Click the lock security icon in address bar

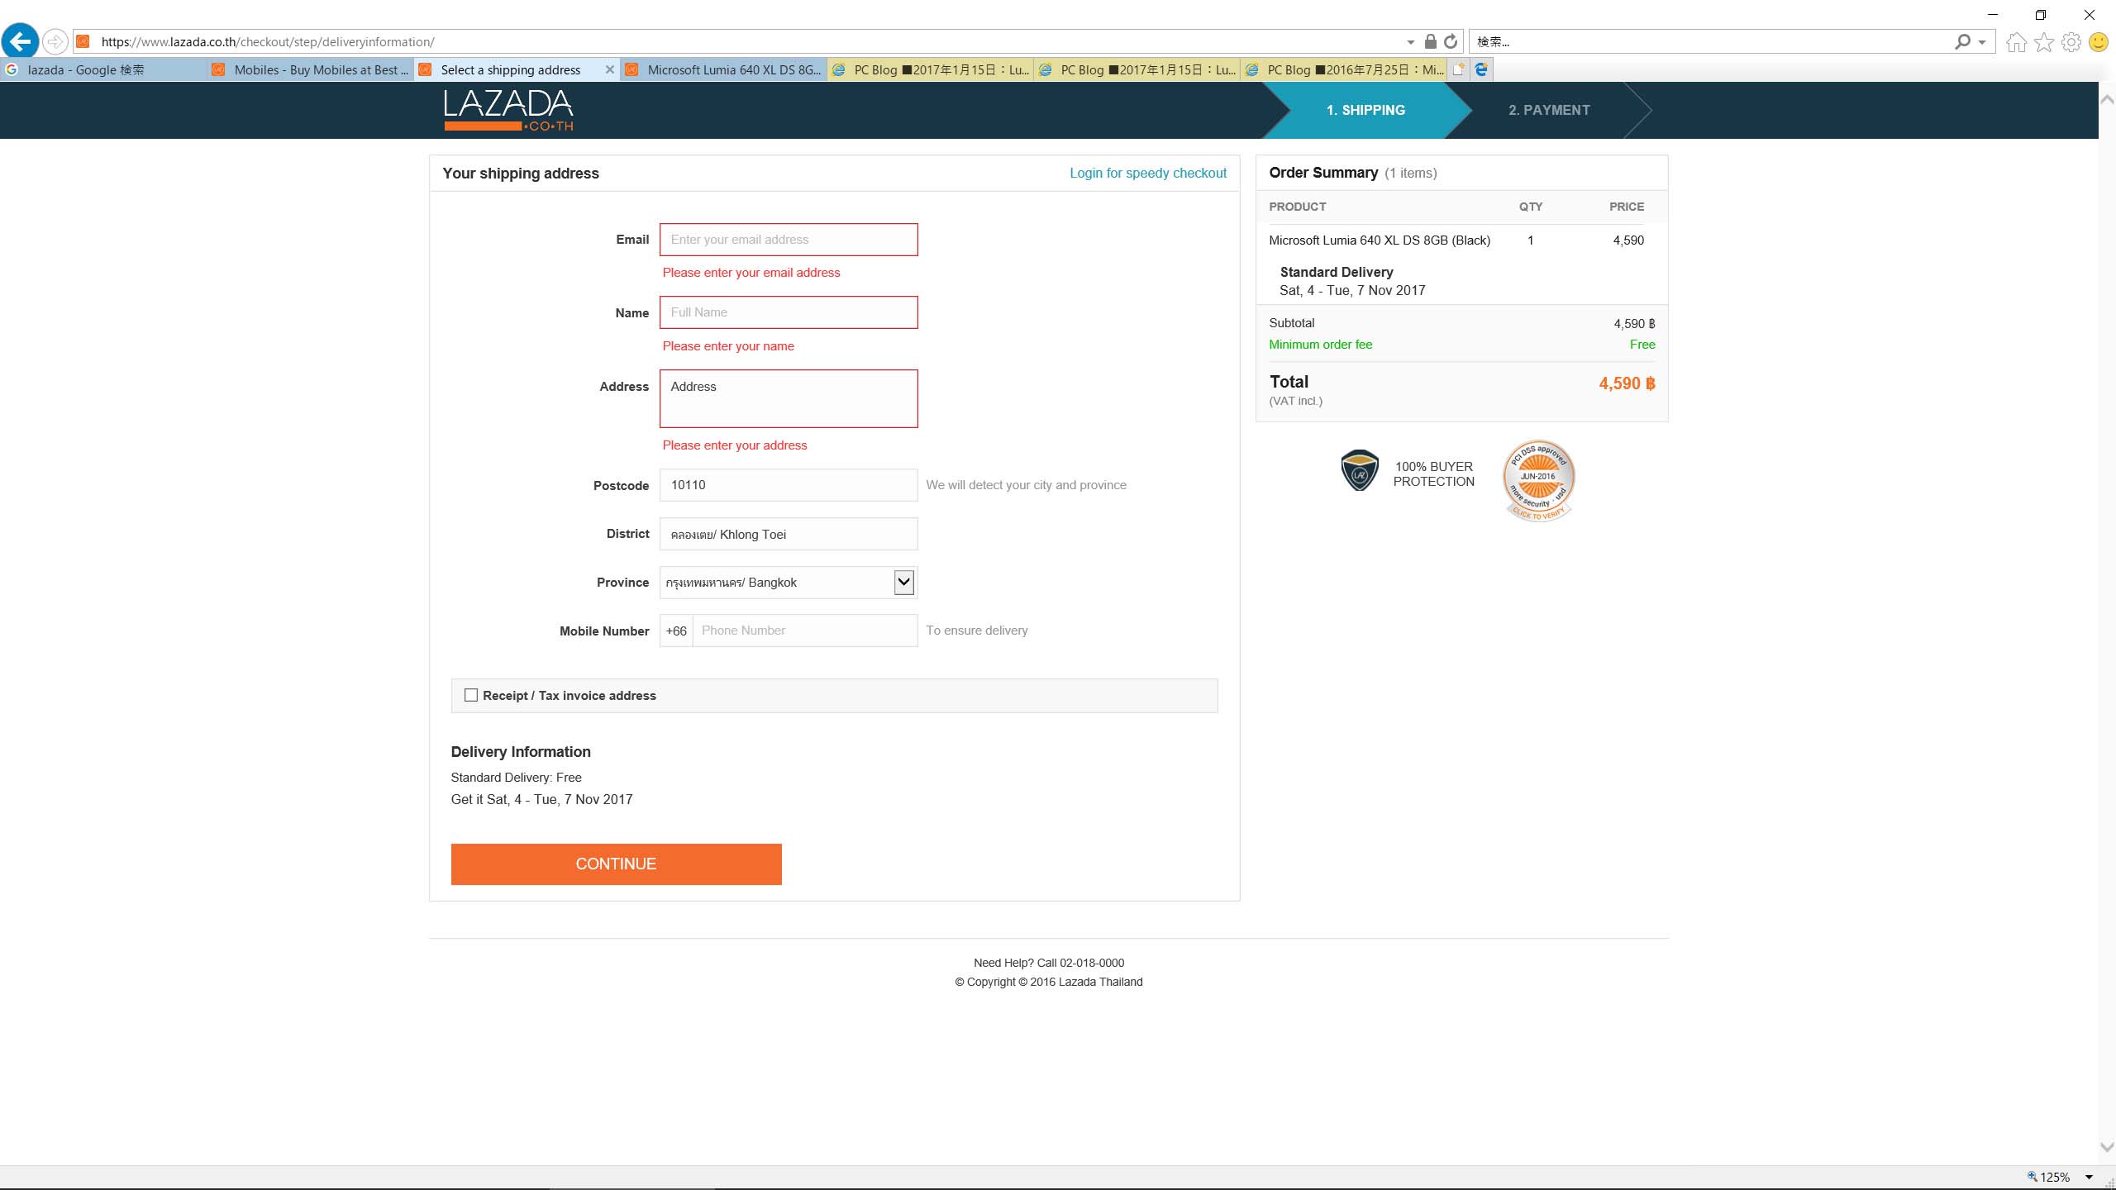pyautogui.click(x=1431, y=41)
